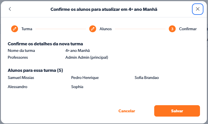Click the dialog title text
The width and height of the screenshot is (208, 124).
[x=104, y=9]
